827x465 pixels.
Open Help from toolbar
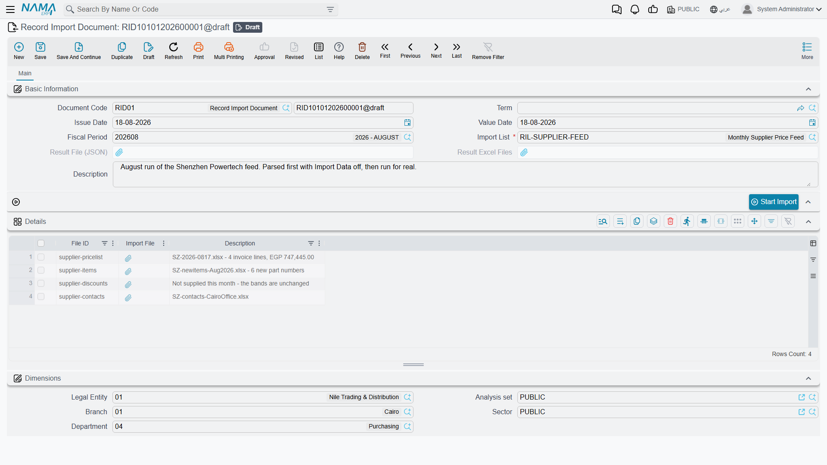[339, 51]
